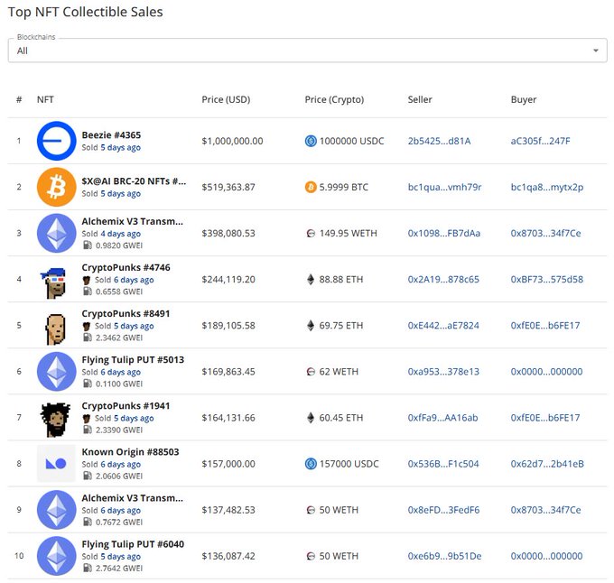The image size is (614, 583).
Task: Open CryptoPunks #8491 thumbnail
Action: tap(55, 329)
